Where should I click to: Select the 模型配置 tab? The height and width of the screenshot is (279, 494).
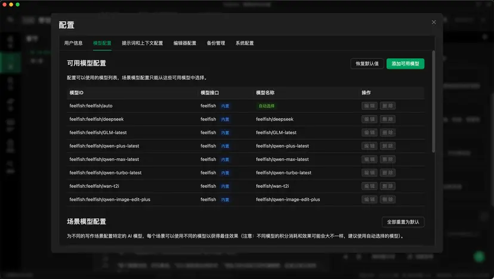point(102,44)
